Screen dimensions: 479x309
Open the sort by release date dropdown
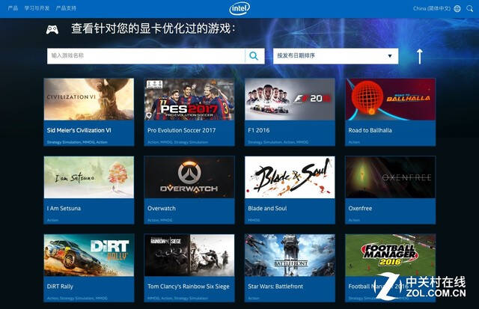pyautogui.click(x=335, y=56)
